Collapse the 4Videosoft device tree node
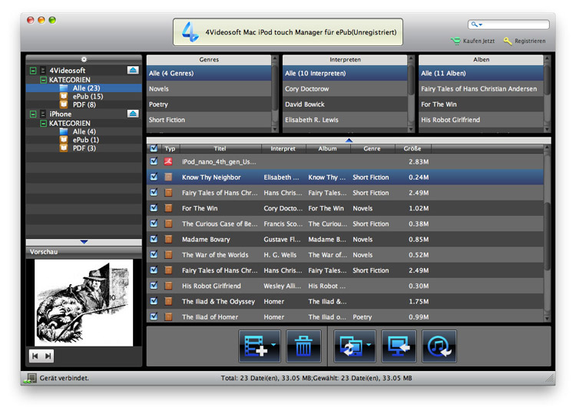The width and height of the screenshot is (576, 414). pos(33,71)
